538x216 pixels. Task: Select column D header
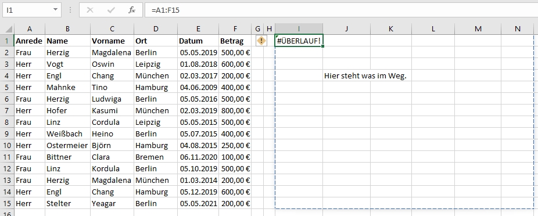[156, 29]
